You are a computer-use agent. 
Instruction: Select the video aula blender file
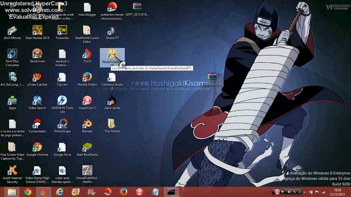[x=62, y=175]
